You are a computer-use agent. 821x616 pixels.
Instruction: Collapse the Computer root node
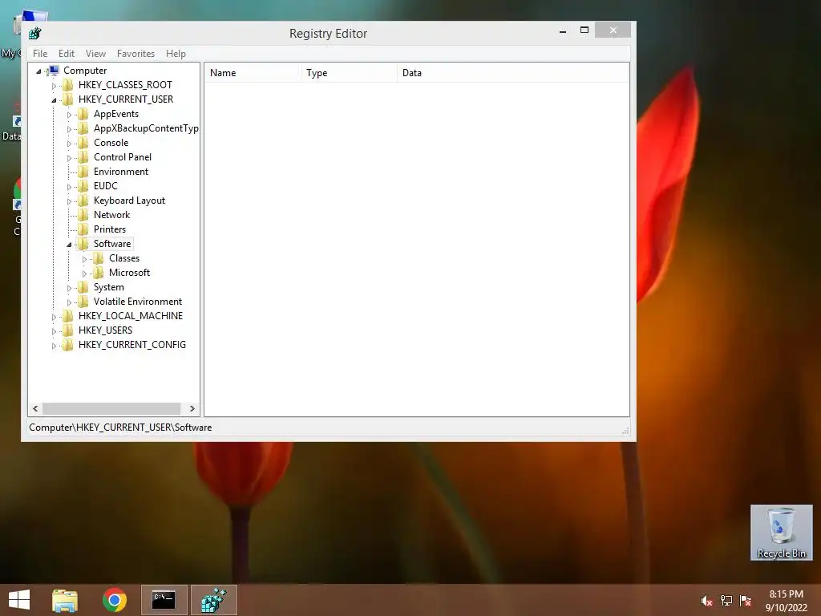point(38,71)
